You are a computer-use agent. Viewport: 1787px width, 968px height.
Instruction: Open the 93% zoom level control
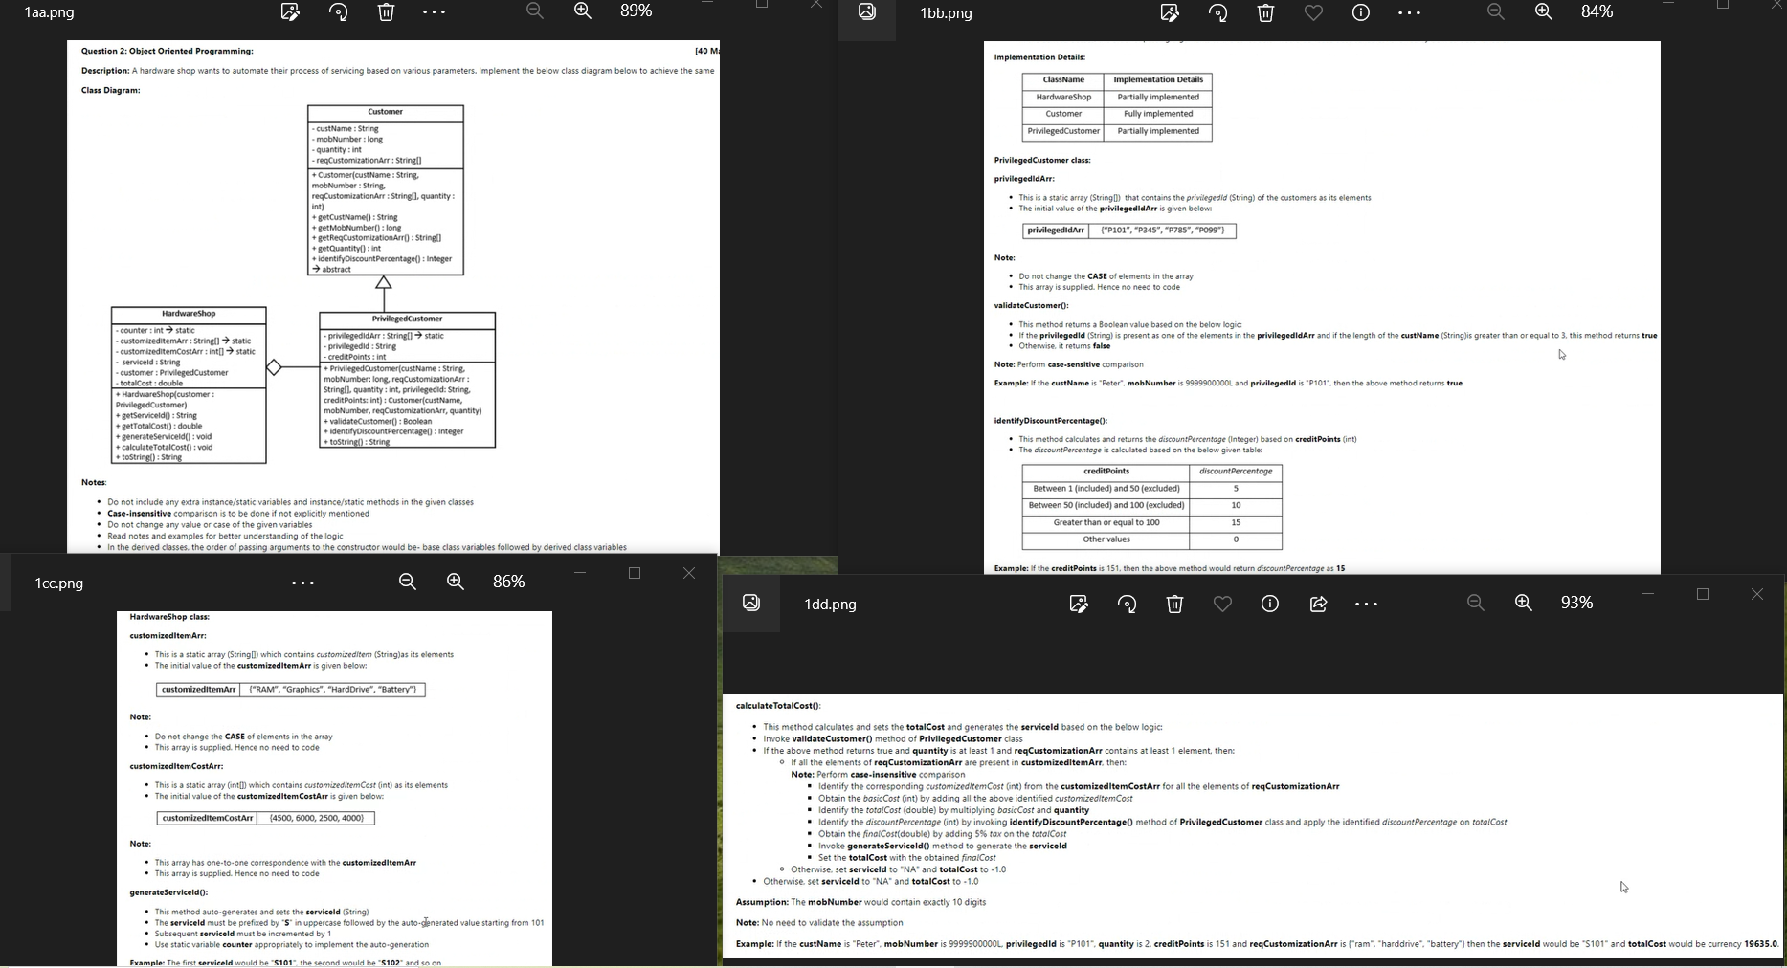[1576, 603]
